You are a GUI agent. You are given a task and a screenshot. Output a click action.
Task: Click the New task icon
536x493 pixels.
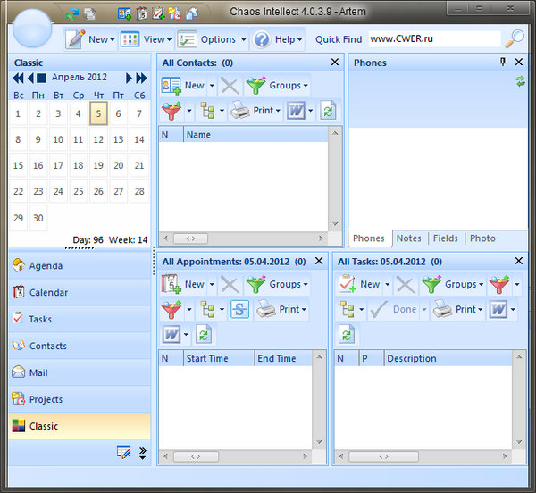click(x=348, y=284)
